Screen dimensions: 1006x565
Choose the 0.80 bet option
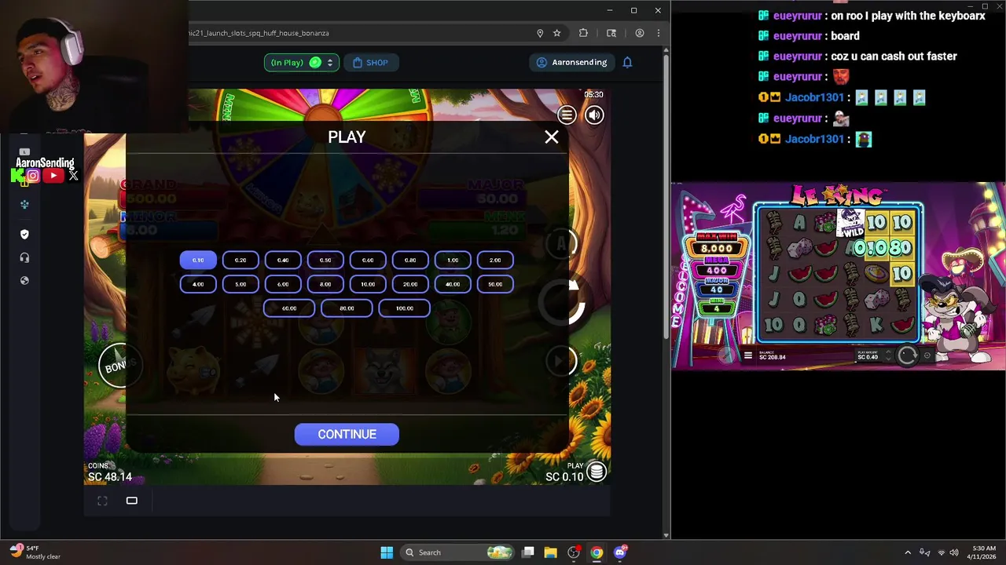(410, 260)
